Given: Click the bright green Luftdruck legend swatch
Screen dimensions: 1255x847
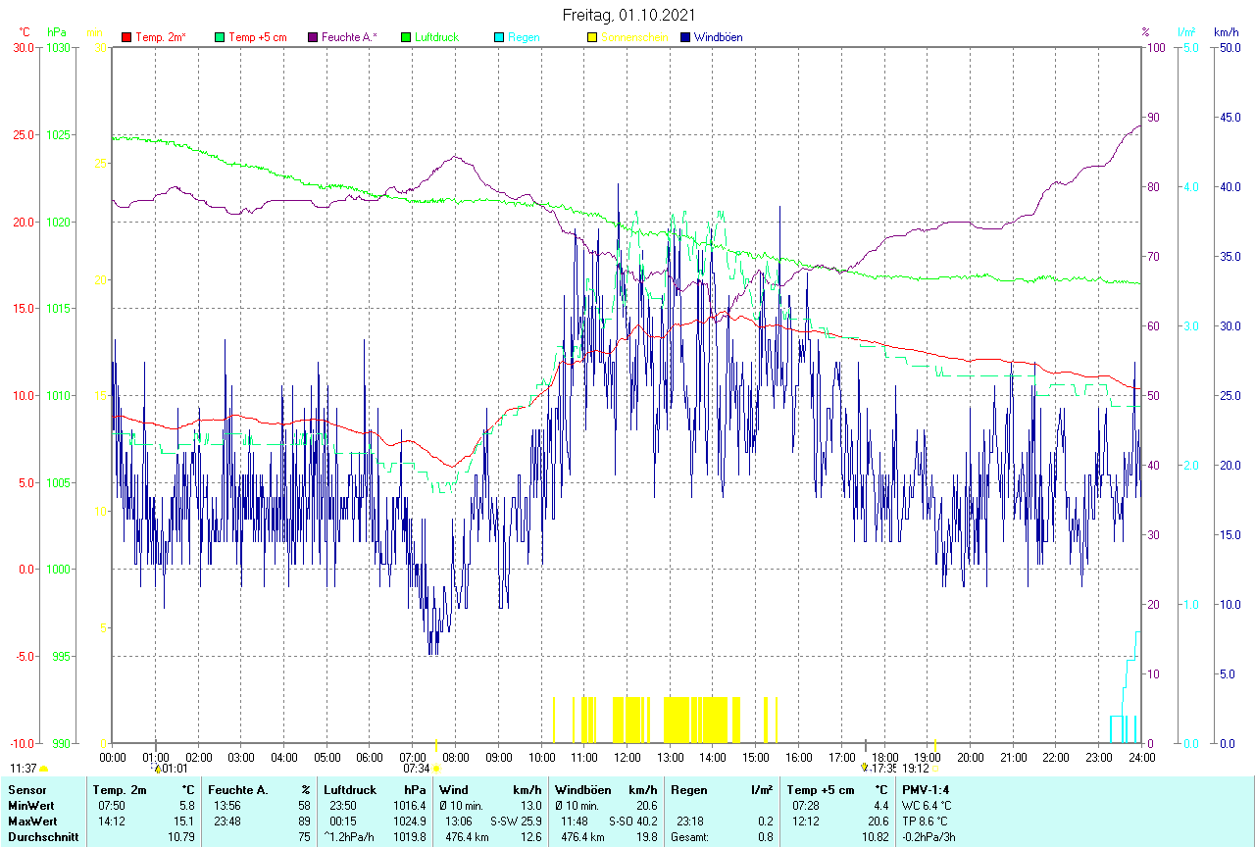Looking at the screenshot, I should (x=406, y=37).
